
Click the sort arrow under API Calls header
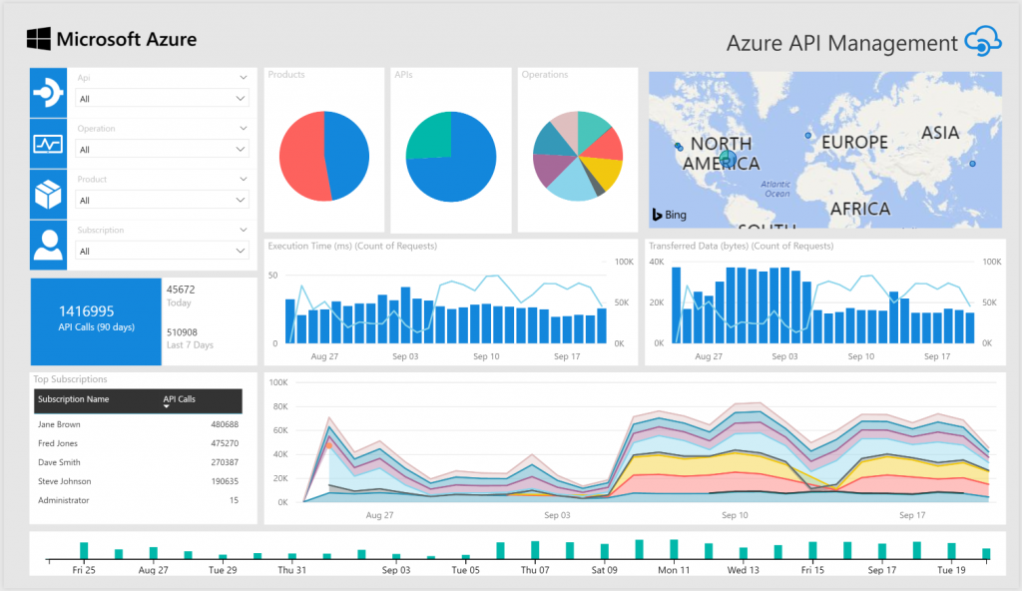pyautogui.click(x=167, y=406)
